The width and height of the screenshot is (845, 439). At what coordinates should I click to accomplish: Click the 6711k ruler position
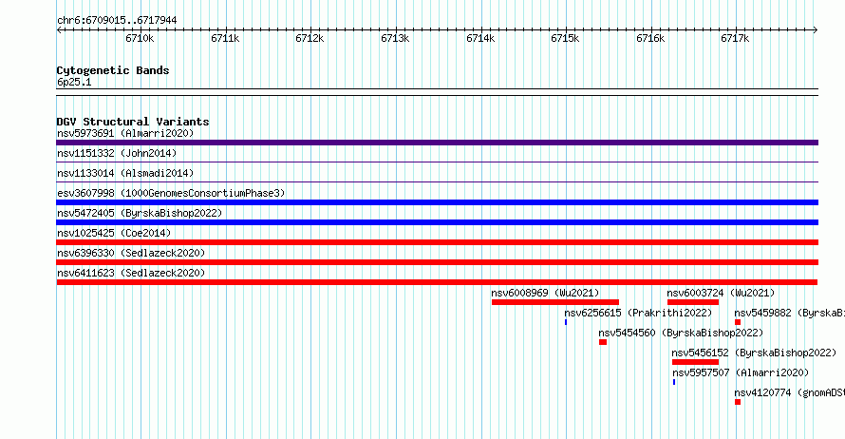(225, 38)
